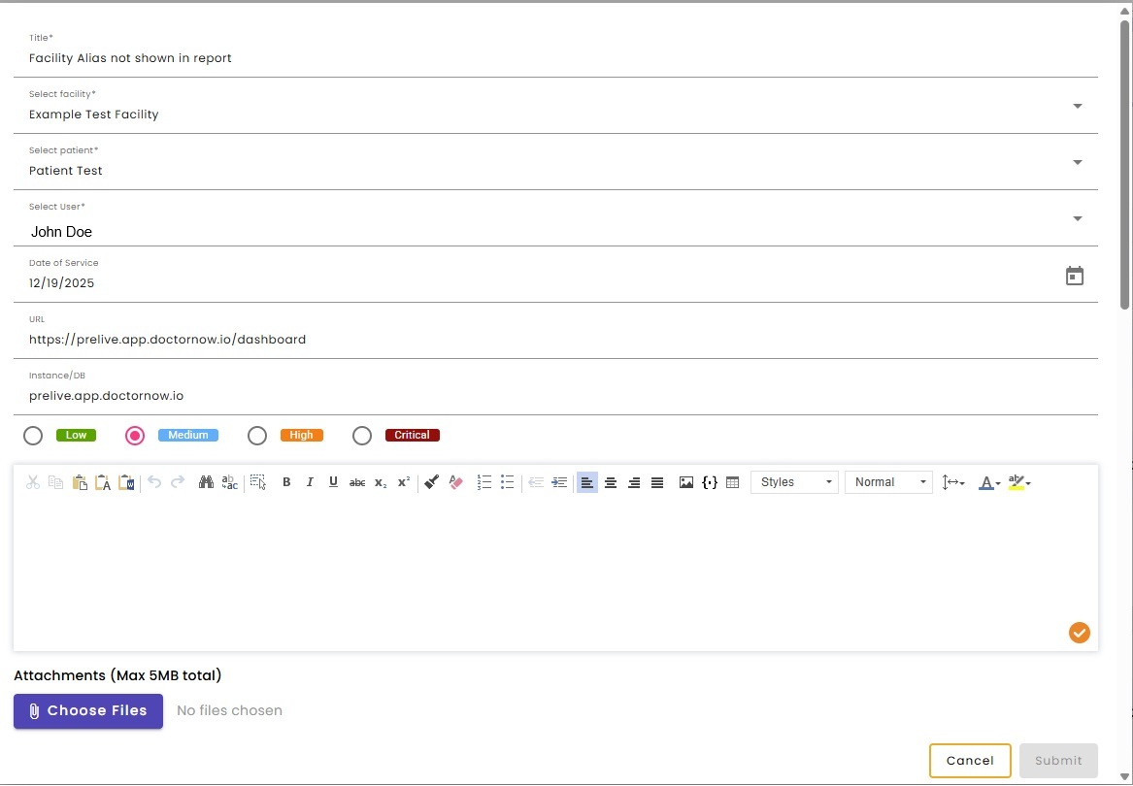Open the Normal format dropdown
The image size is (1133, 786).
888,482
